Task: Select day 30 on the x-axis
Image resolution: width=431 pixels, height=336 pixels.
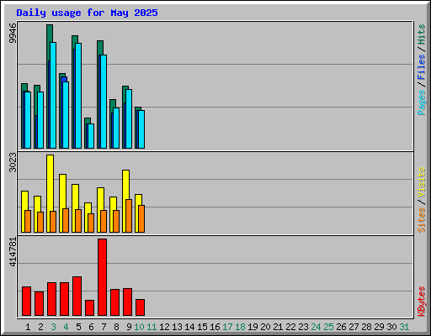Action: [x=391, y=327]
